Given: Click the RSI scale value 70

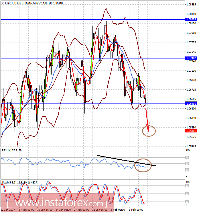Looking at the screenshot, I should tap(187, 158).
